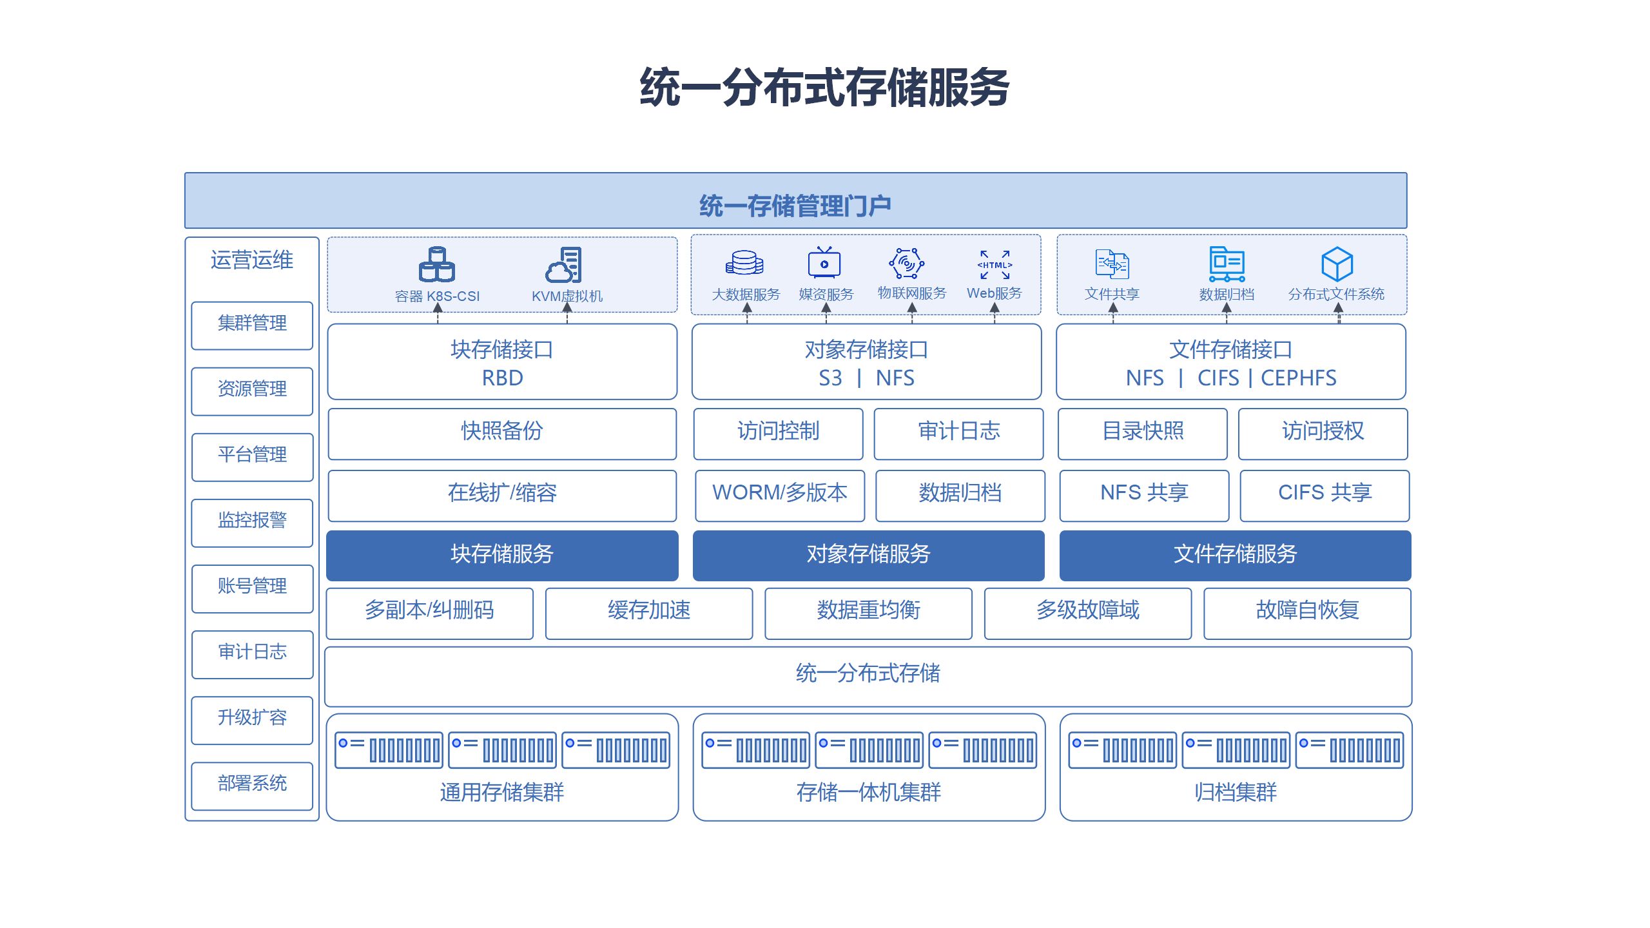The image size is (1650, 928).
Task: Click the IoT service icon
Action: 907,263
